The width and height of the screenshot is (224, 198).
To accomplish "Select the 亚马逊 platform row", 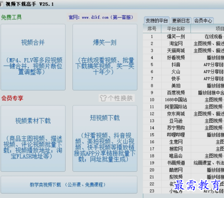I will pos(176,121).
